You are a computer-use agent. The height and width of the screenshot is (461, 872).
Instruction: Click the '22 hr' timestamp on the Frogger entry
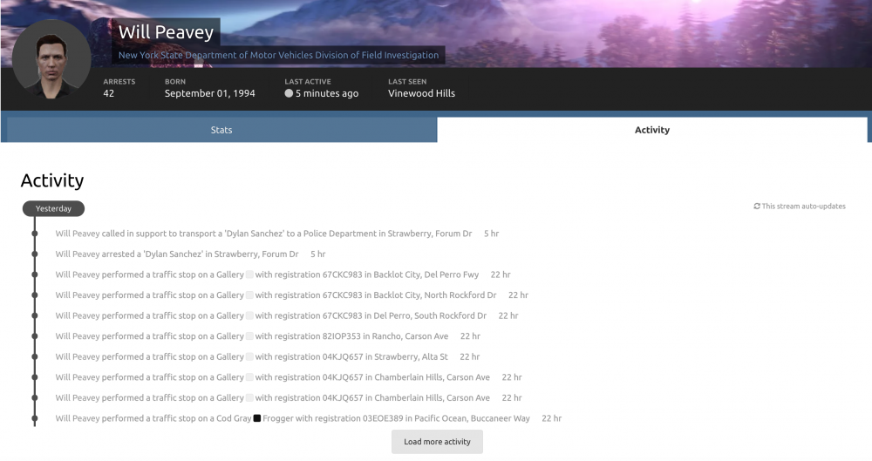[x=552, y=418]
